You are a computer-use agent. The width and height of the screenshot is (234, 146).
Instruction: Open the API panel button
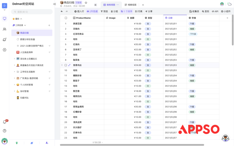pos(215,11)
